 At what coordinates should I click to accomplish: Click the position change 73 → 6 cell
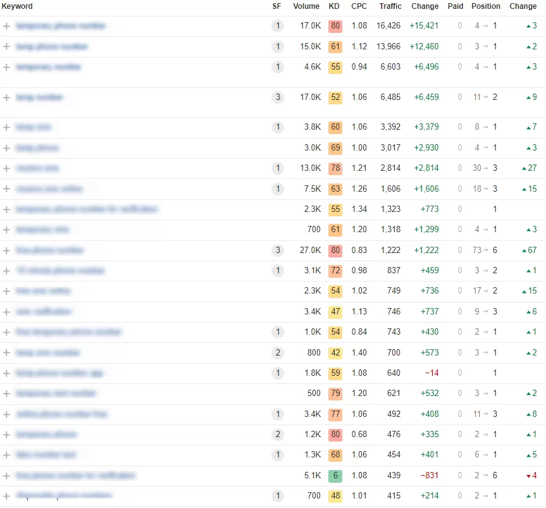pos(485,251)
